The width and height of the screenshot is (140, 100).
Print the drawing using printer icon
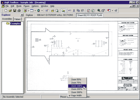point(19,11)
